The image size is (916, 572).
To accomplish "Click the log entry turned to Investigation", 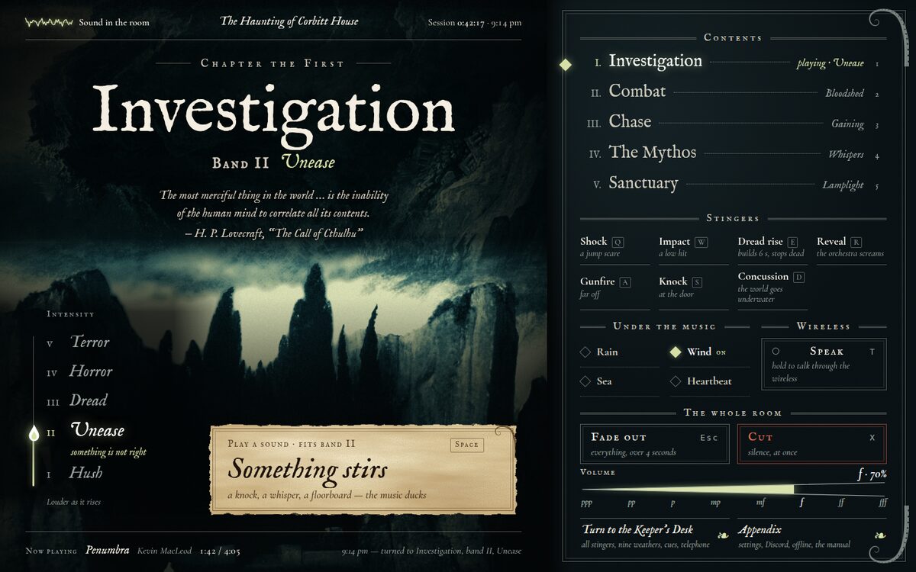I will click(x=431, y=551).
